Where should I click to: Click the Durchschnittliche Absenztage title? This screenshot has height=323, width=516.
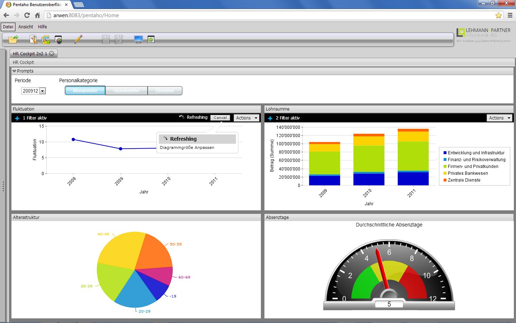pyautogui.click(x=389, y=225)
